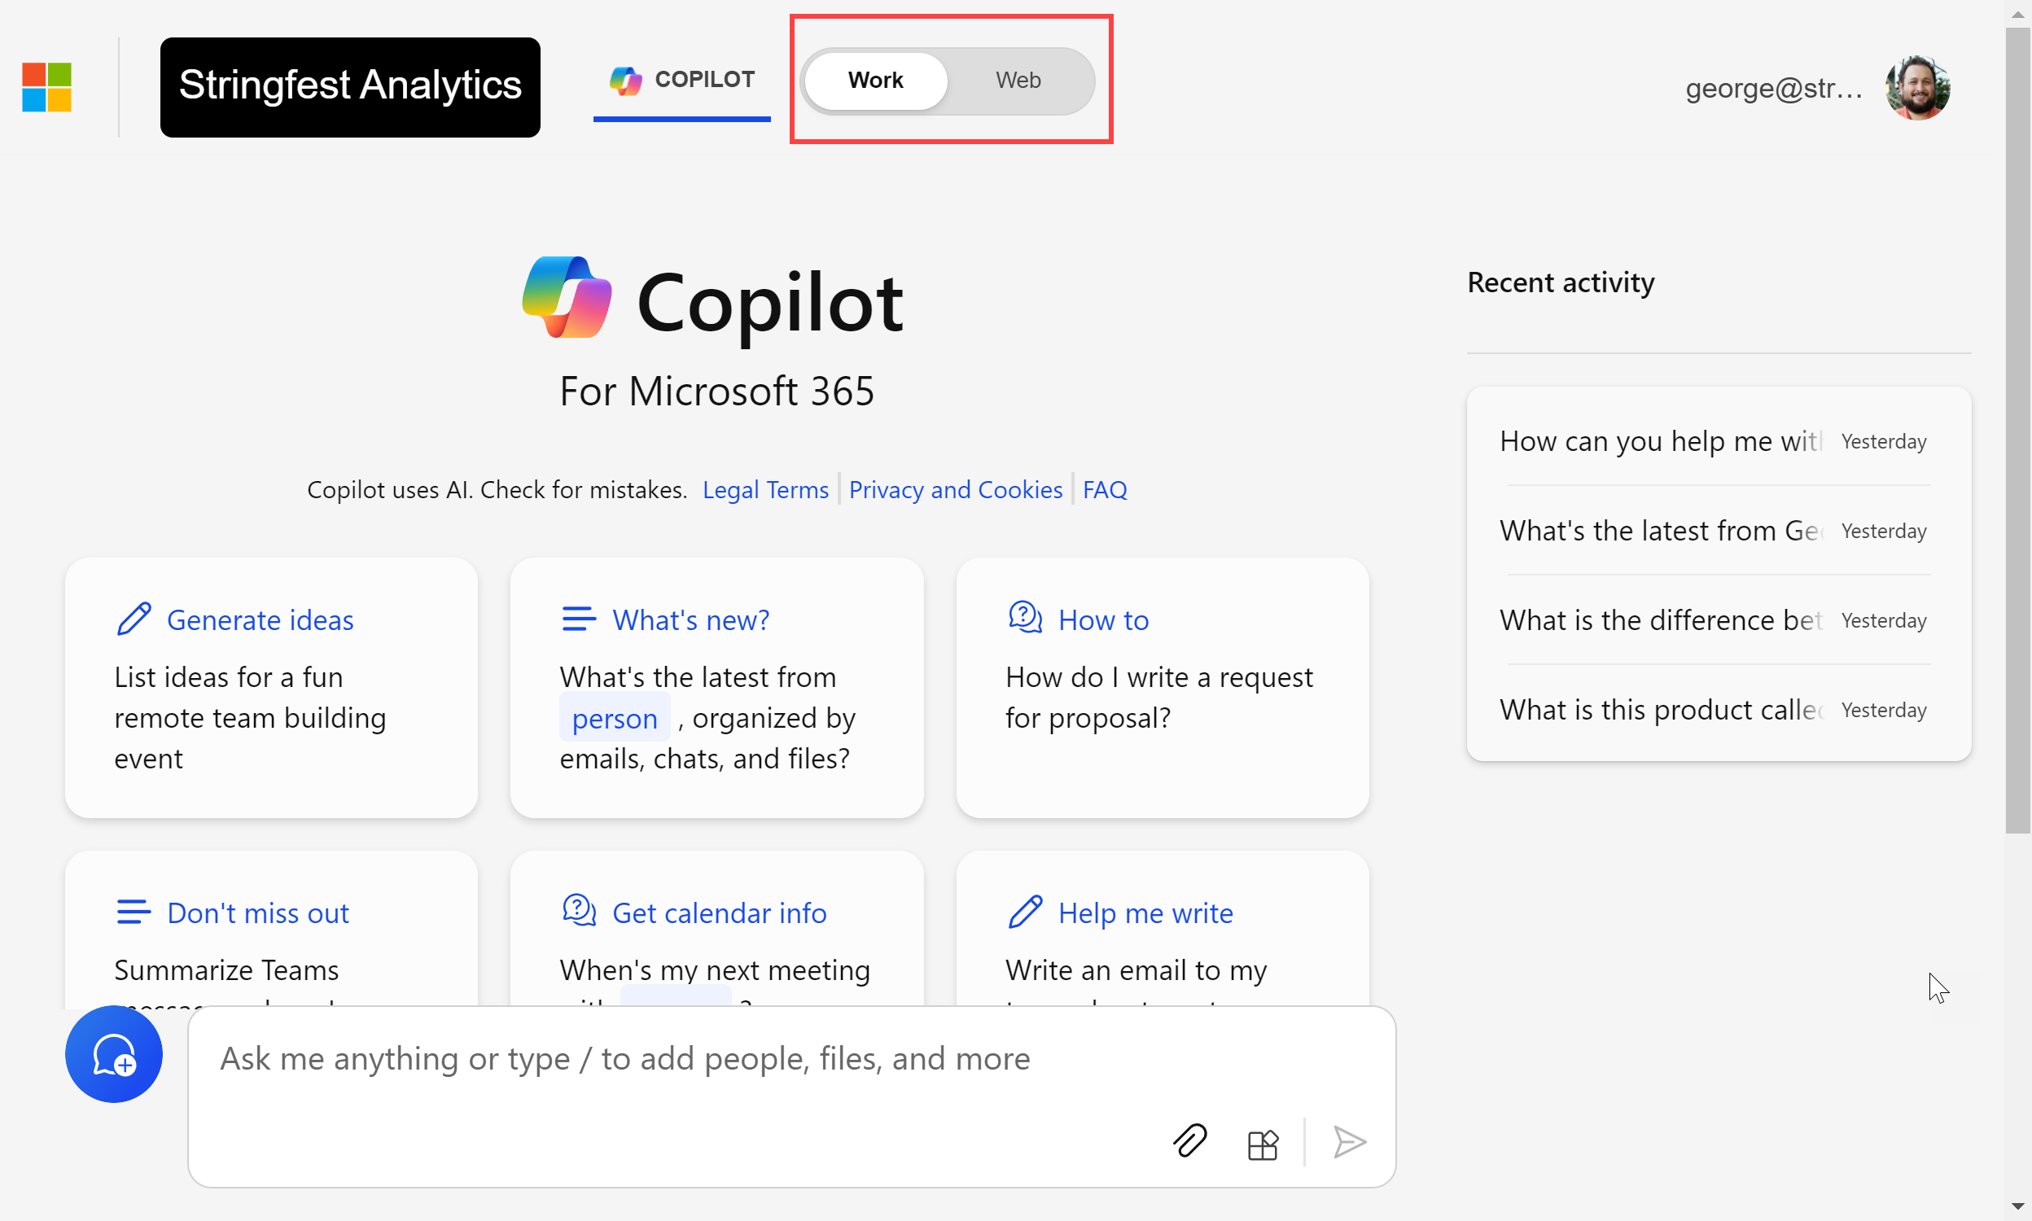Screen dimensions: 2032x1221
Task: Click the user profile avatar photo
Action: pos(1917,87)
